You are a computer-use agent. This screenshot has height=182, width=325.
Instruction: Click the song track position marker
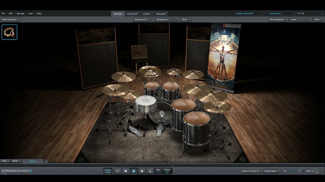pos(173,166)
